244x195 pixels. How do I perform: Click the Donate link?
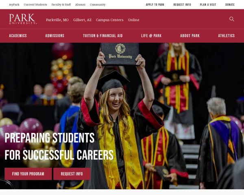tap(230, 4)
